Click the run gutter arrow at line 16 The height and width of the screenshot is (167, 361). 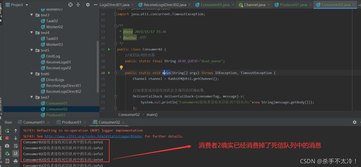[109, 49]
